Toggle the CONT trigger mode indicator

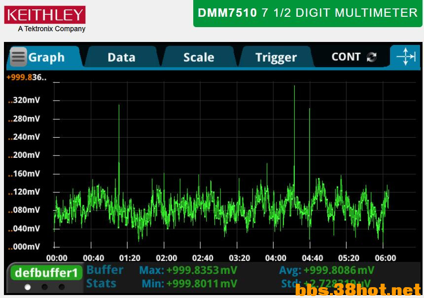point(346,57)
